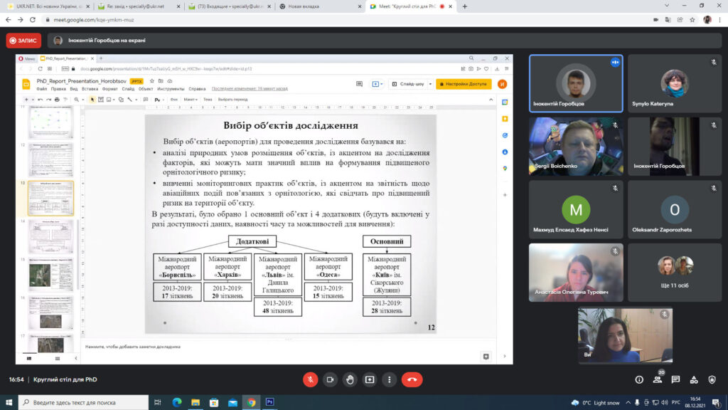Screen dimensions: 728x410
Task: Unmute the microphone in Meet controls
Action: [x=310, y=379]
